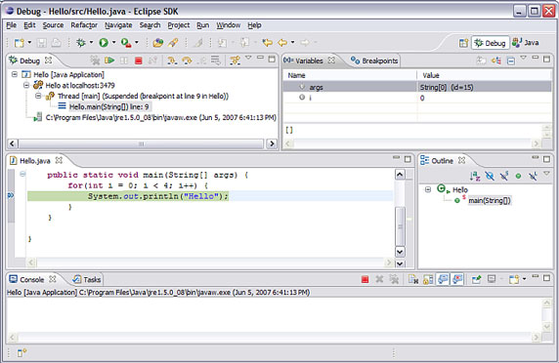559x363 pixels.
Task: Maximize the Outline view panel
Action: [x=546, y=159]
